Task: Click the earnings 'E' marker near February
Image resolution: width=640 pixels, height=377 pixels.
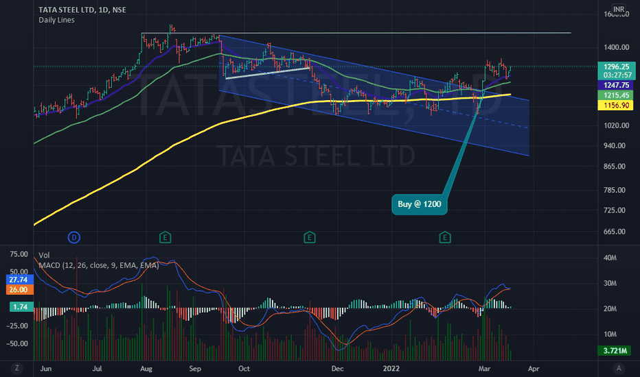Action: click(x=445, y=237)
